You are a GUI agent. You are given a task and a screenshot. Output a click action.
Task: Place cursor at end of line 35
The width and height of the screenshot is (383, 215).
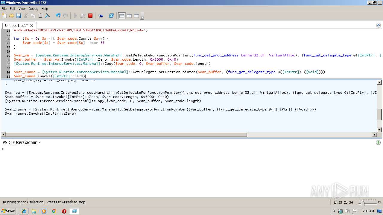[x=86, y=76]
